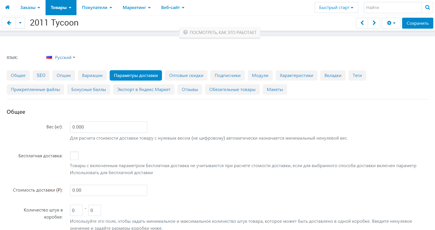Go to next product with right chevron

point(374,23)
